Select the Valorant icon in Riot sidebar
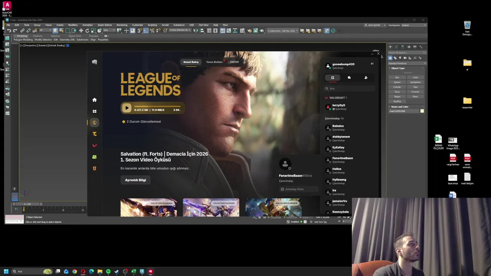Viewport: 491px width, 276px height. [94, 146]
